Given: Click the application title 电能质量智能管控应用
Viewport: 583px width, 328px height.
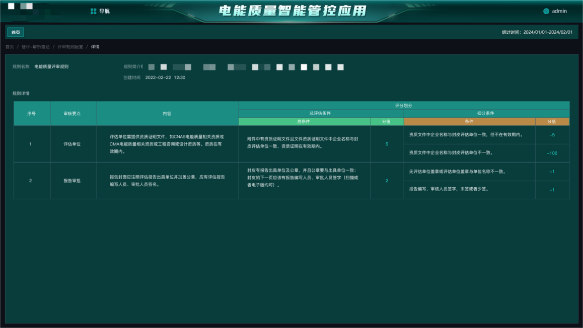Looking at the screenshot, I should [291, 9].
